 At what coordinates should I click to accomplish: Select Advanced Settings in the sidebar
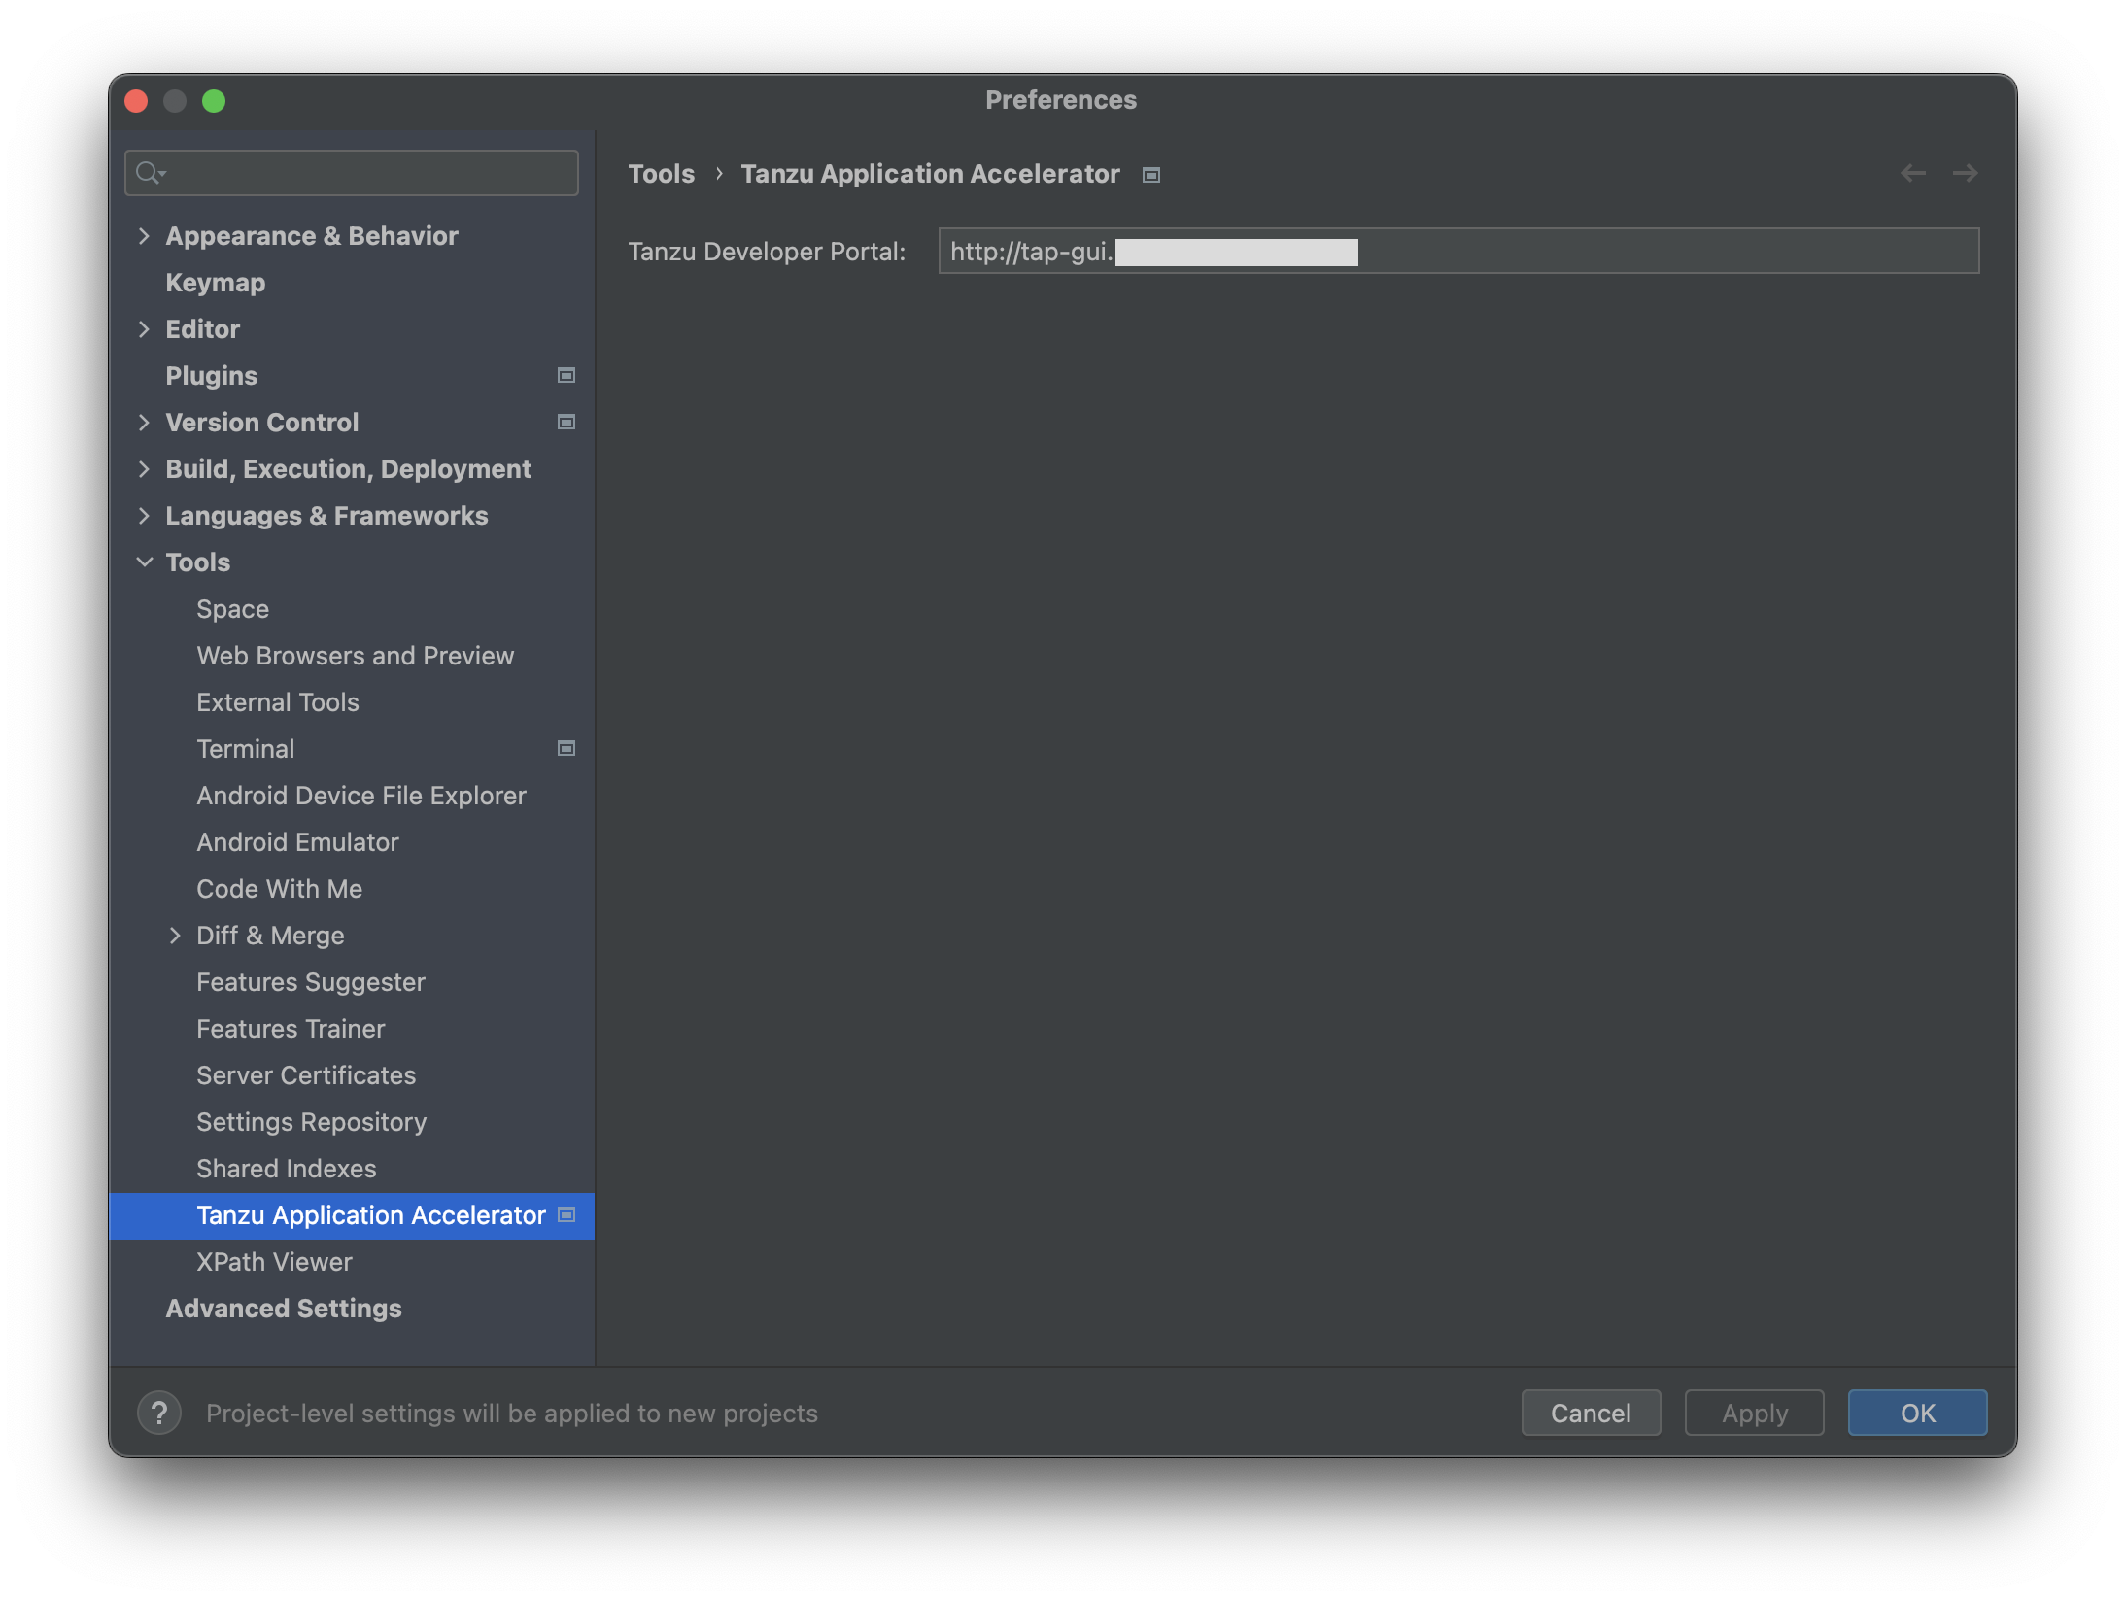click(283, 1309)
